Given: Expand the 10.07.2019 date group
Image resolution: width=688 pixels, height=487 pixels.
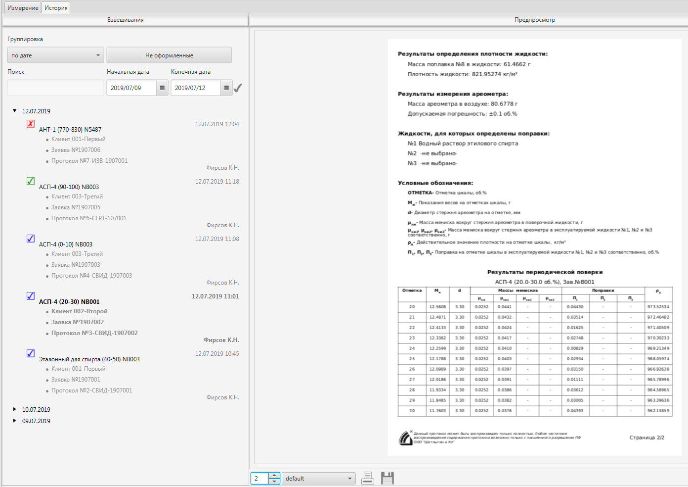Looking at the screenshot, I should [15, 409].
